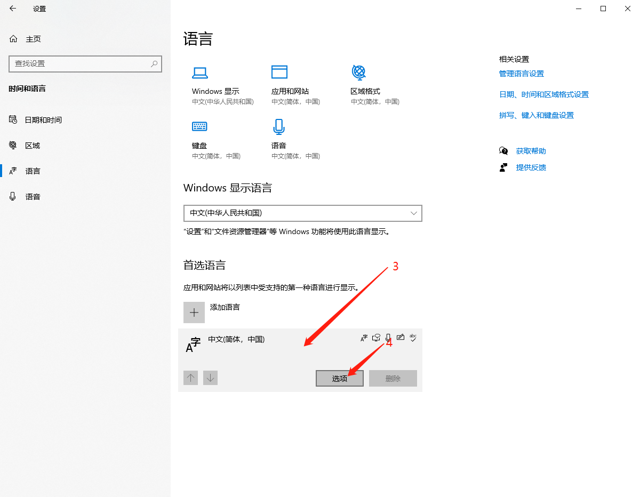Open 区域格式 settings via globe icon

pos(358,71)
